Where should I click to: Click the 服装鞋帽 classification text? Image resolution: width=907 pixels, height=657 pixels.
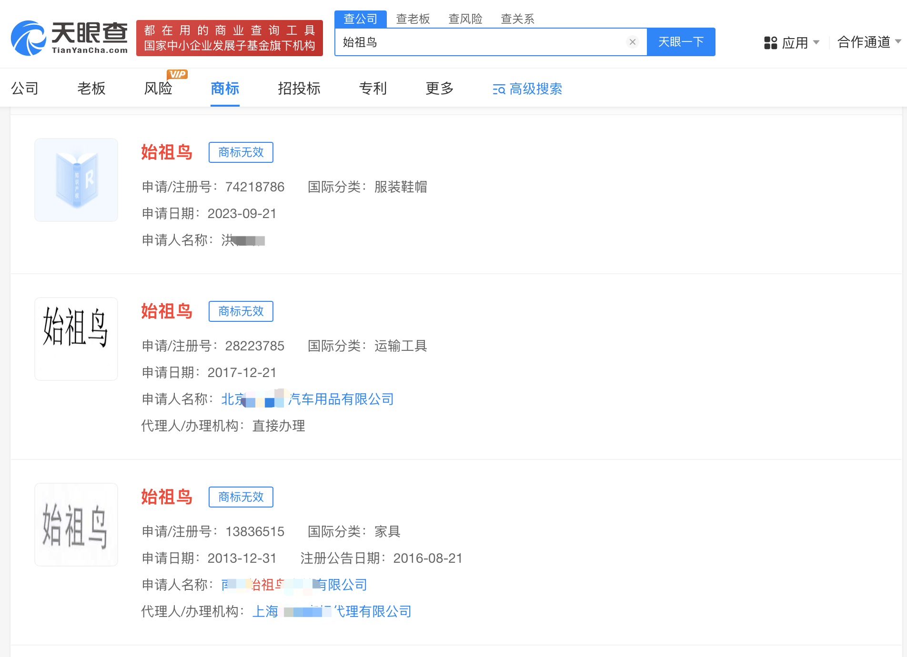401,187
